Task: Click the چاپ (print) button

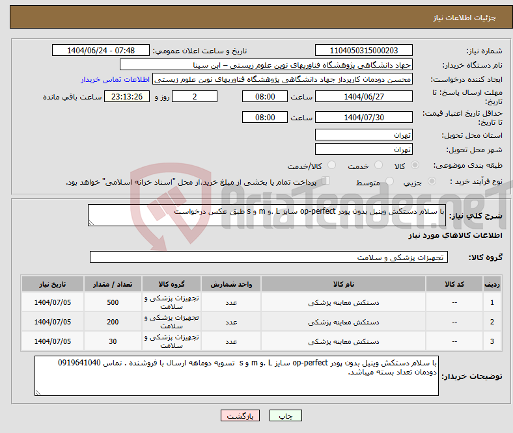Action: (x=285, y=415)
